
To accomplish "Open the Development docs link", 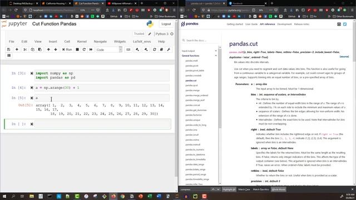I will (x=284, y=24).
